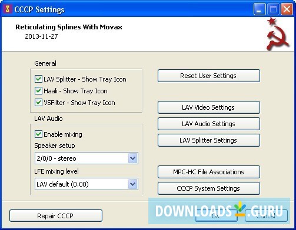Click the LAV Audio group label

click(x=48, y=119)
